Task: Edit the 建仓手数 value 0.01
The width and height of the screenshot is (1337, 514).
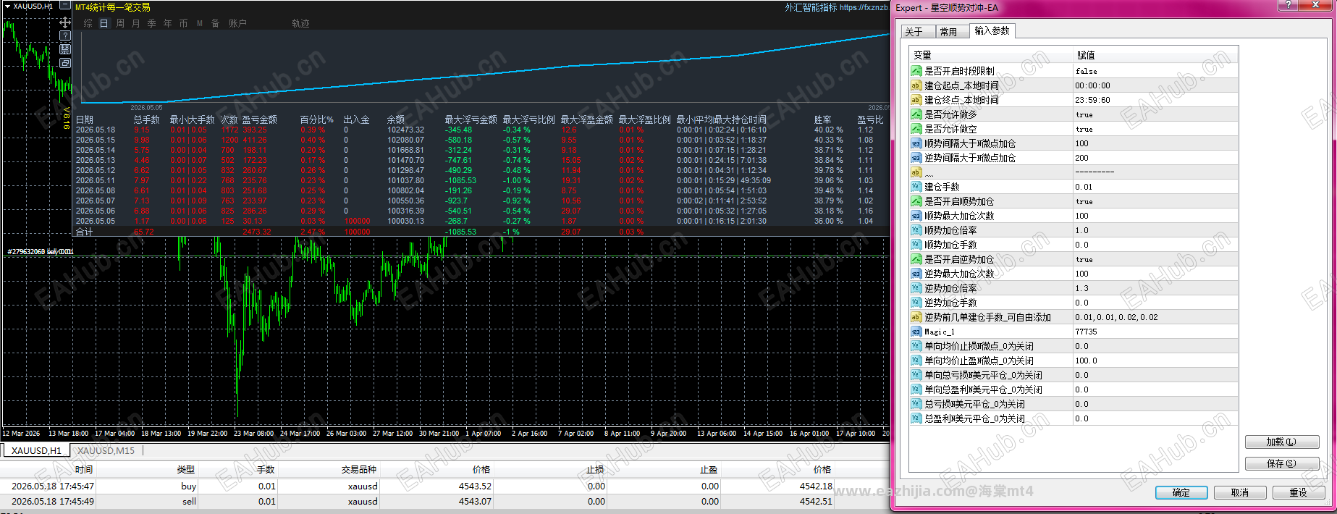Action: pyautogui.click(x=1155, y=187)
